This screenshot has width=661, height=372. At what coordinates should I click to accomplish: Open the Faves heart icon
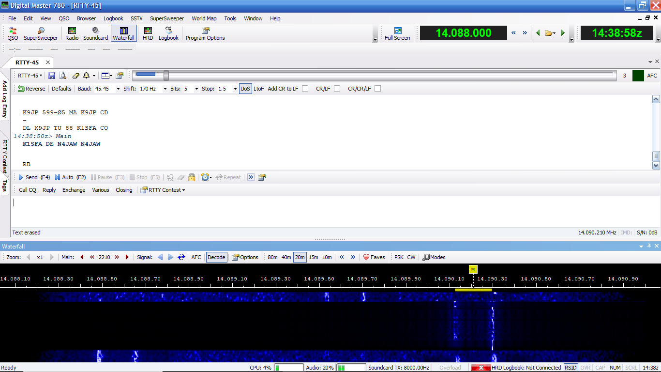point(374,257)
